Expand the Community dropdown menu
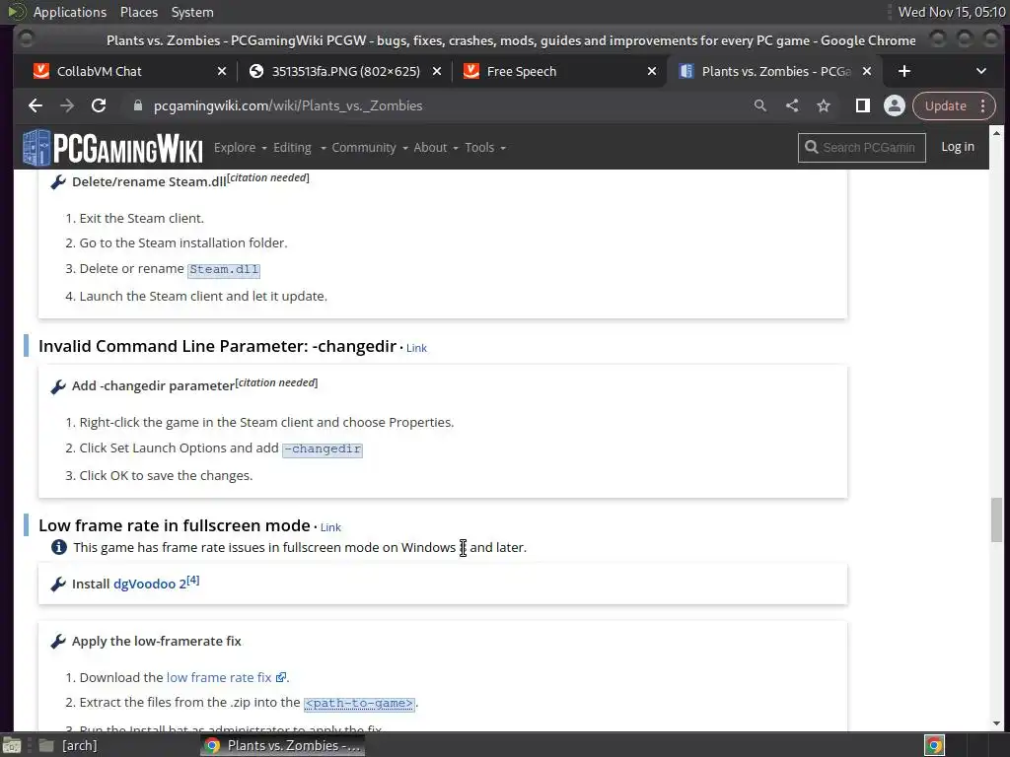Image resolution: width=1010 pixels, height=757 pixels. pos(370,148)
